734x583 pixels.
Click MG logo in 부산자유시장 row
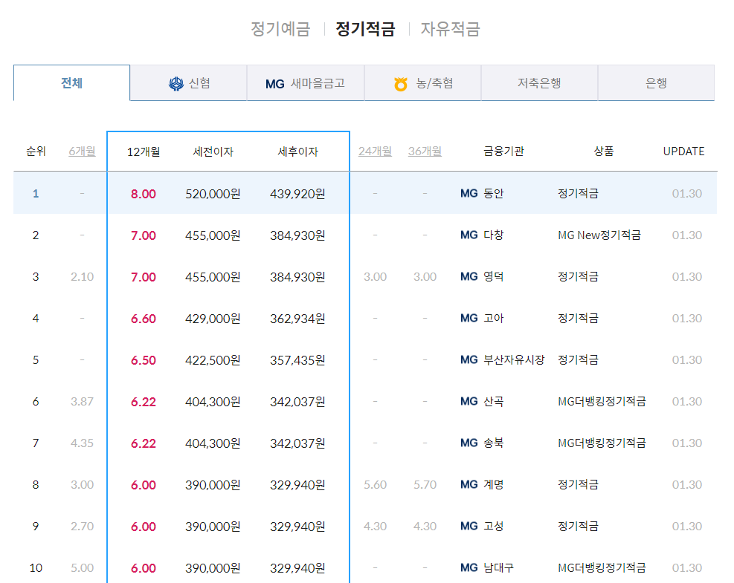pos(469,359)
